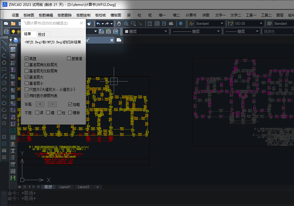Switch to the Layout1 tab
294x206 pixels.
coord(65,187)
